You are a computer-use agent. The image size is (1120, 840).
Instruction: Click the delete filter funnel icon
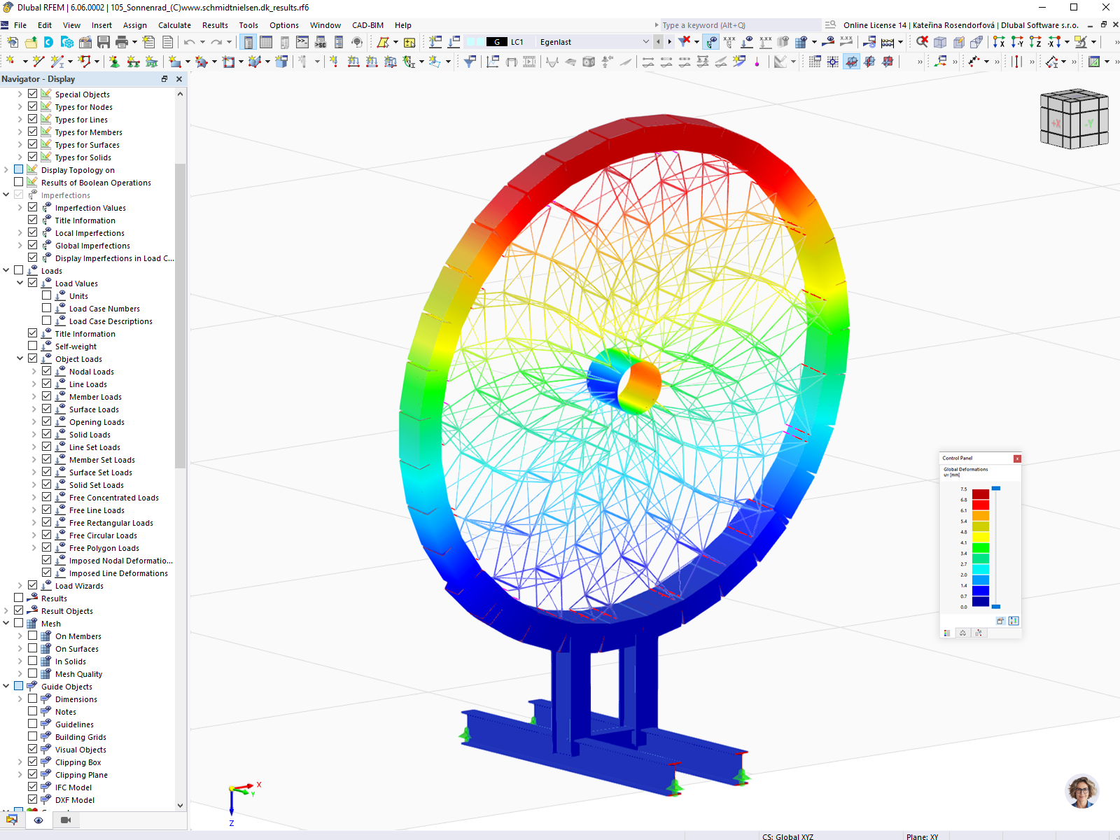(x=684, y=41)
